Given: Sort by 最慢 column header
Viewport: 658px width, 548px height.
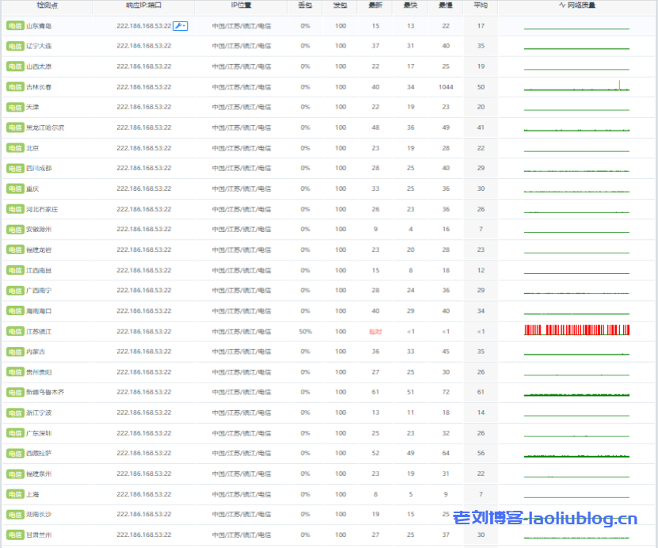Looking at the screenshot, I should click(x=446, y=6).
